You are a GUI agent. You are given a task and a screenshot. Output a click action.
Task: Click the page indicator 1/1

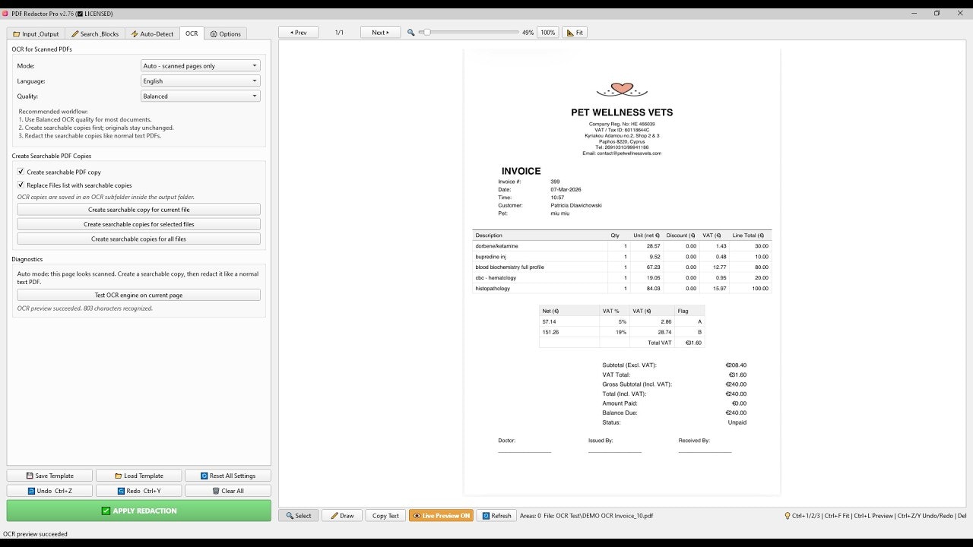339,33
